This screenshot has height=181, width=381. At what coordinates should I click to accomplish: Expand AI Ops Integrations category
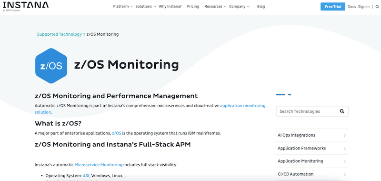(312, 135)
